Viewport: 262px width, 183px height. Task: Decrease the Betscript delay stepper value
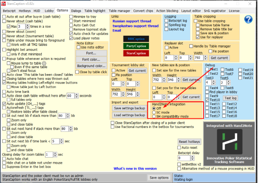tap(192, 159)
